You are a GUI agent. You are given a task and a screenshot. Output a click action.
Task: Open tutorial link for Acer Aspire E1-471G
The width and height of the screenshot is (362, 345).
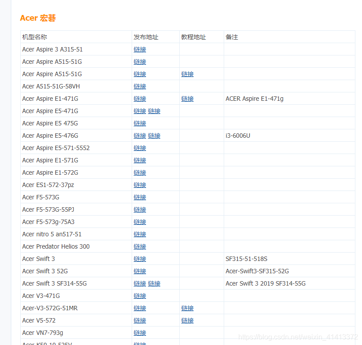(187, 99)
